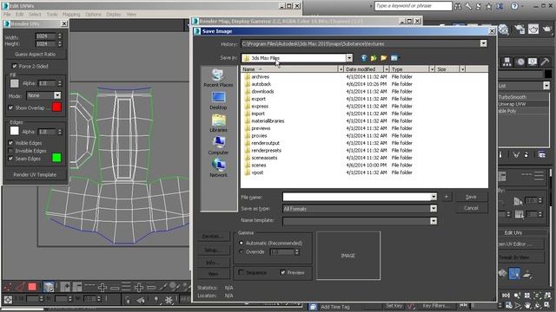Click the Render UV Template button
Screen dimensions: 556x312
coord(35,175)
